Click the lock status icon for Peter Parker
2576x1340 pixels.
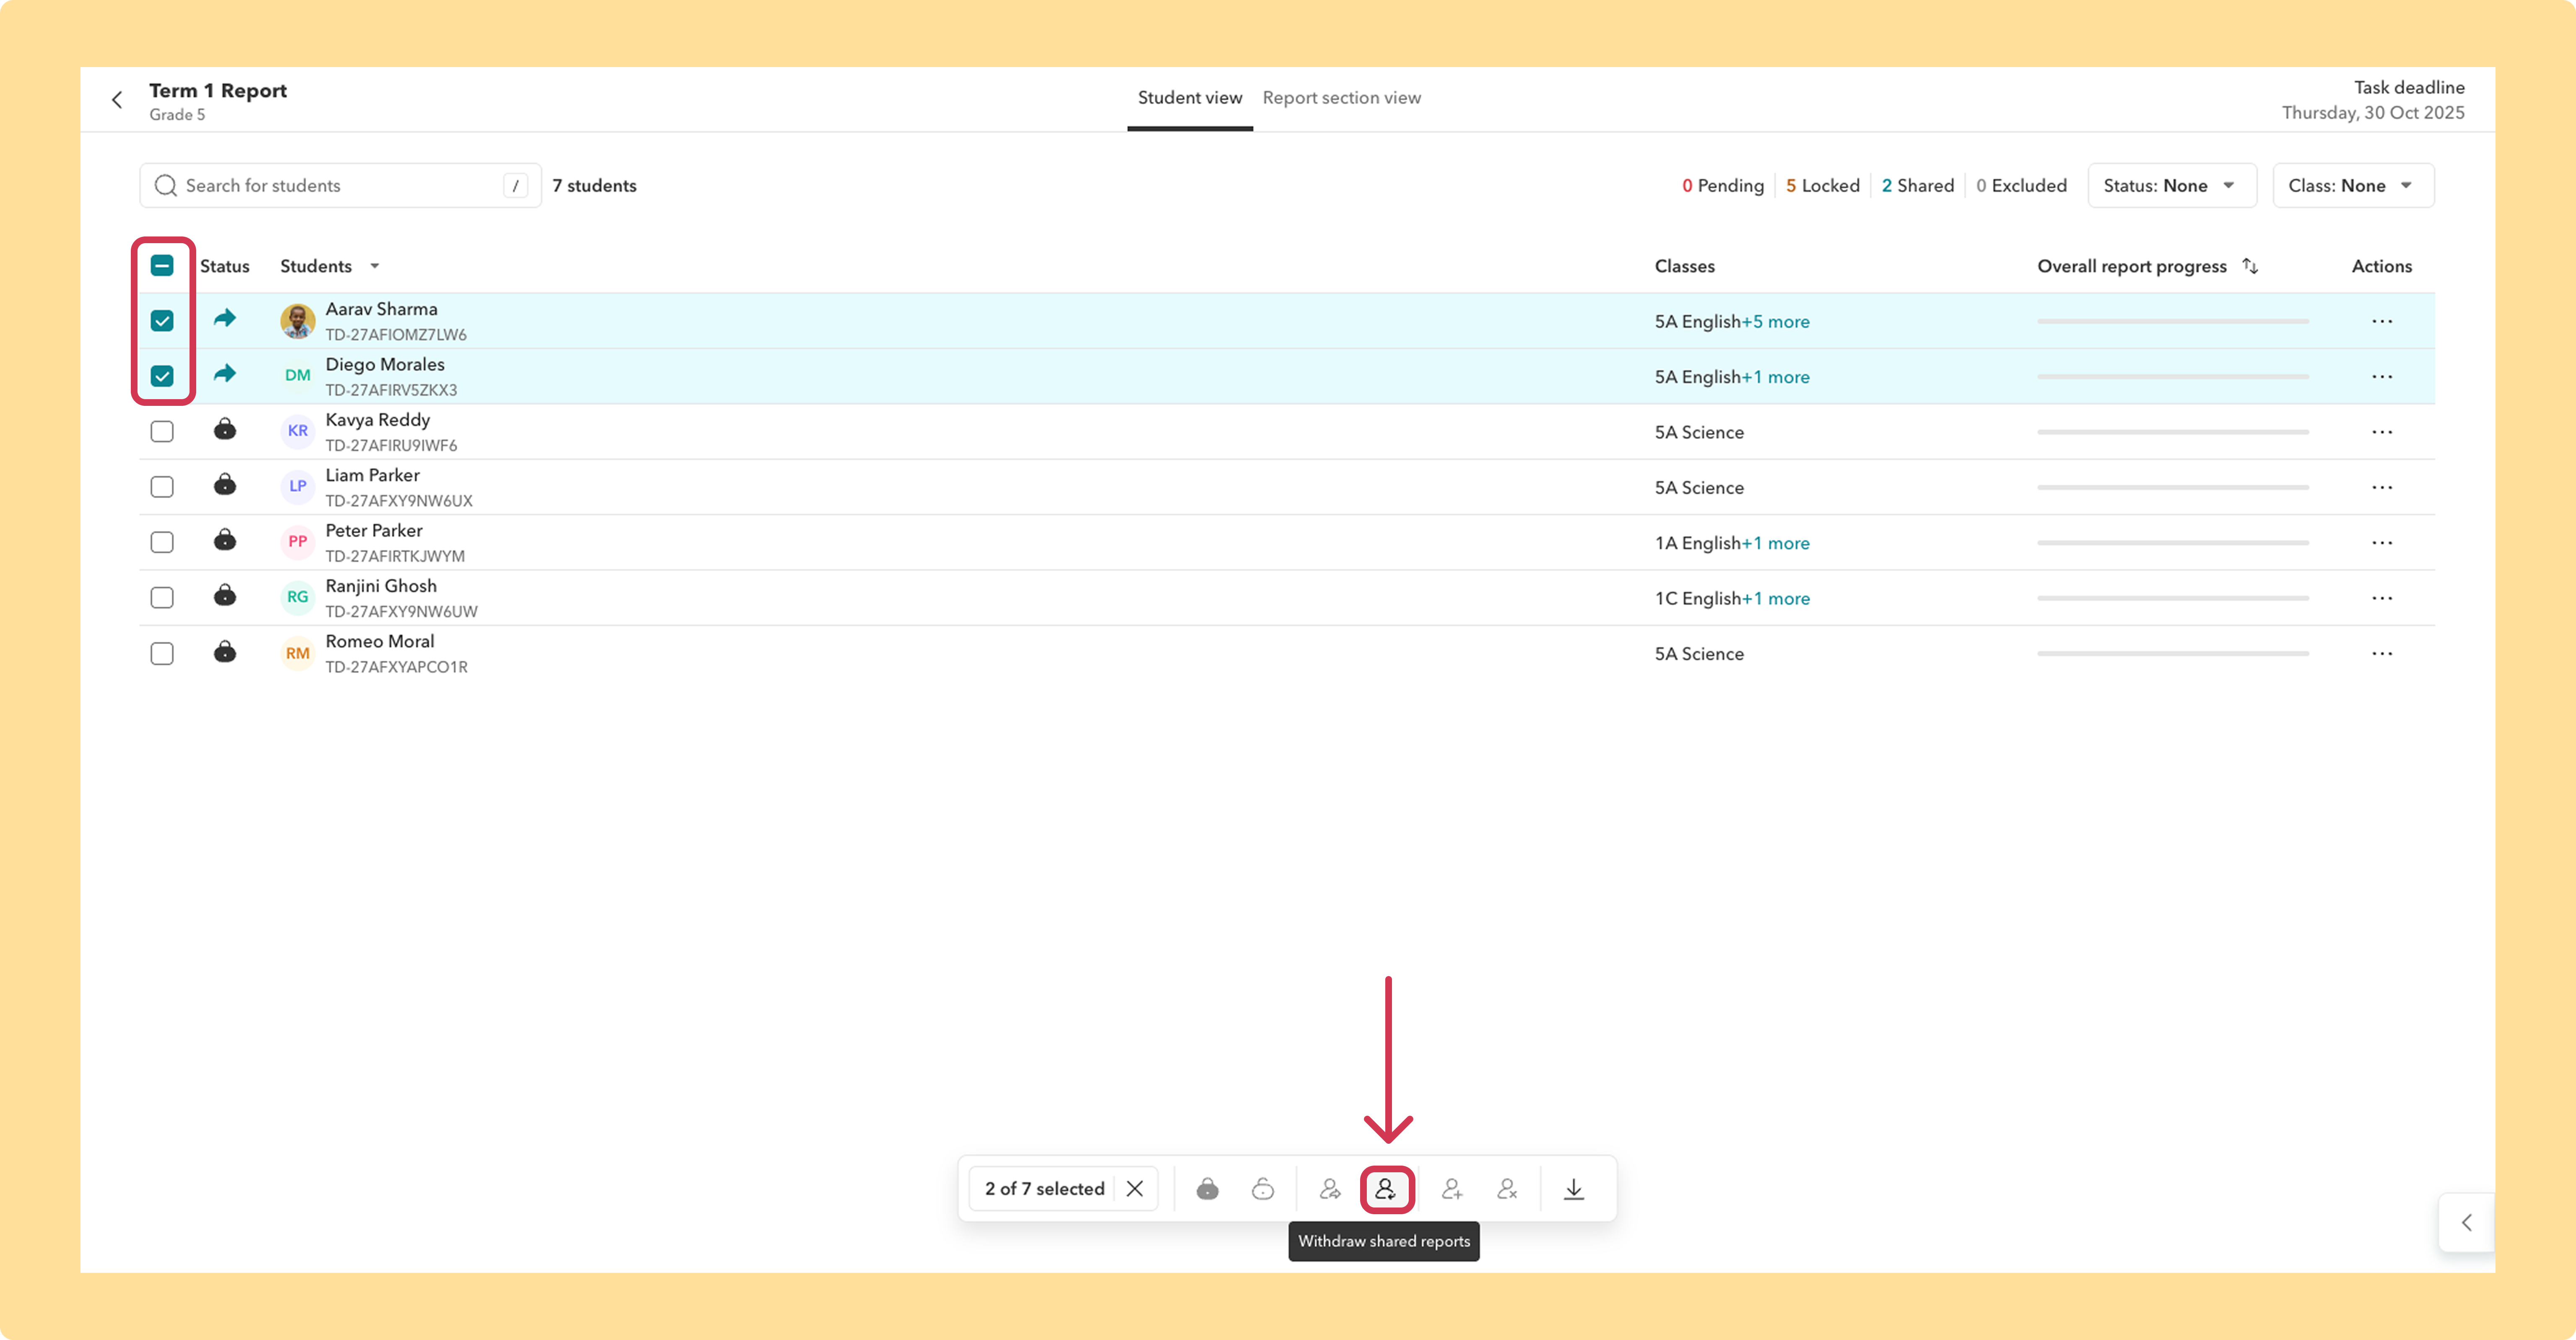click(x=225, y=540)
